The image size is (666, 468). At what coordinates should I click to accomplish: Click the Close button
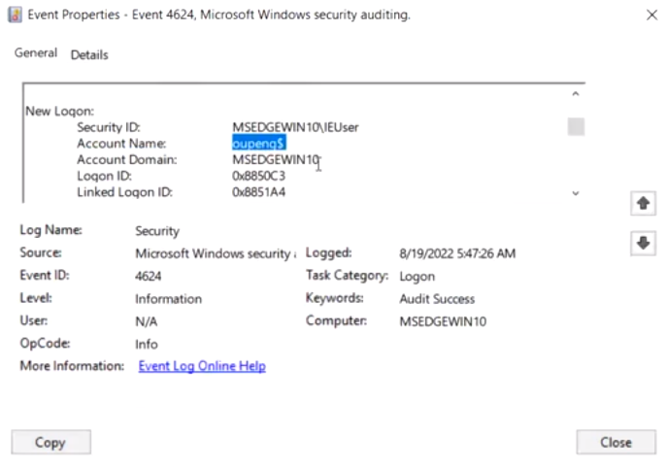(x=616, y=442)
